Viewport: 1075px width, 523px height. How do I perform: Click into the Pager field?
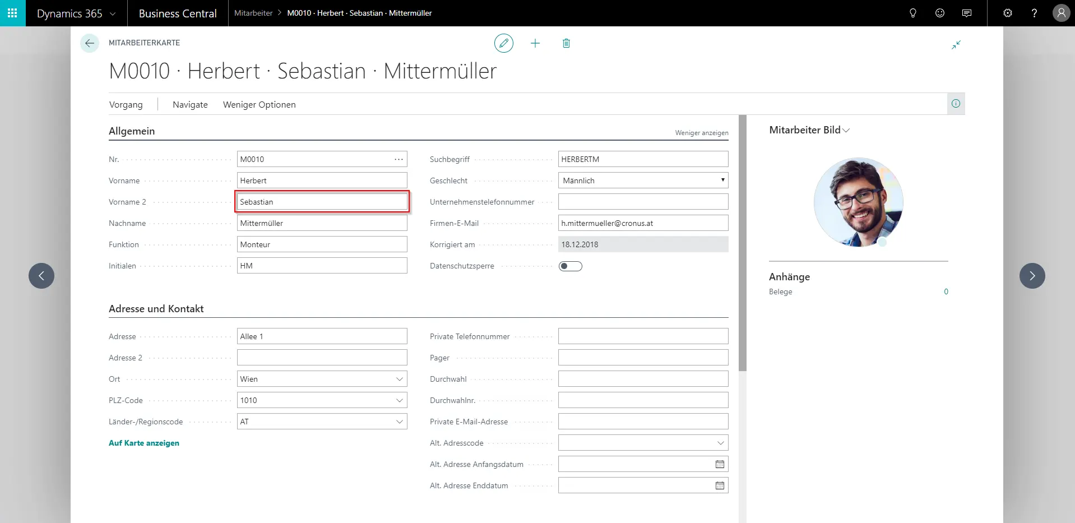pyautogui.click(x=643, y=358)
